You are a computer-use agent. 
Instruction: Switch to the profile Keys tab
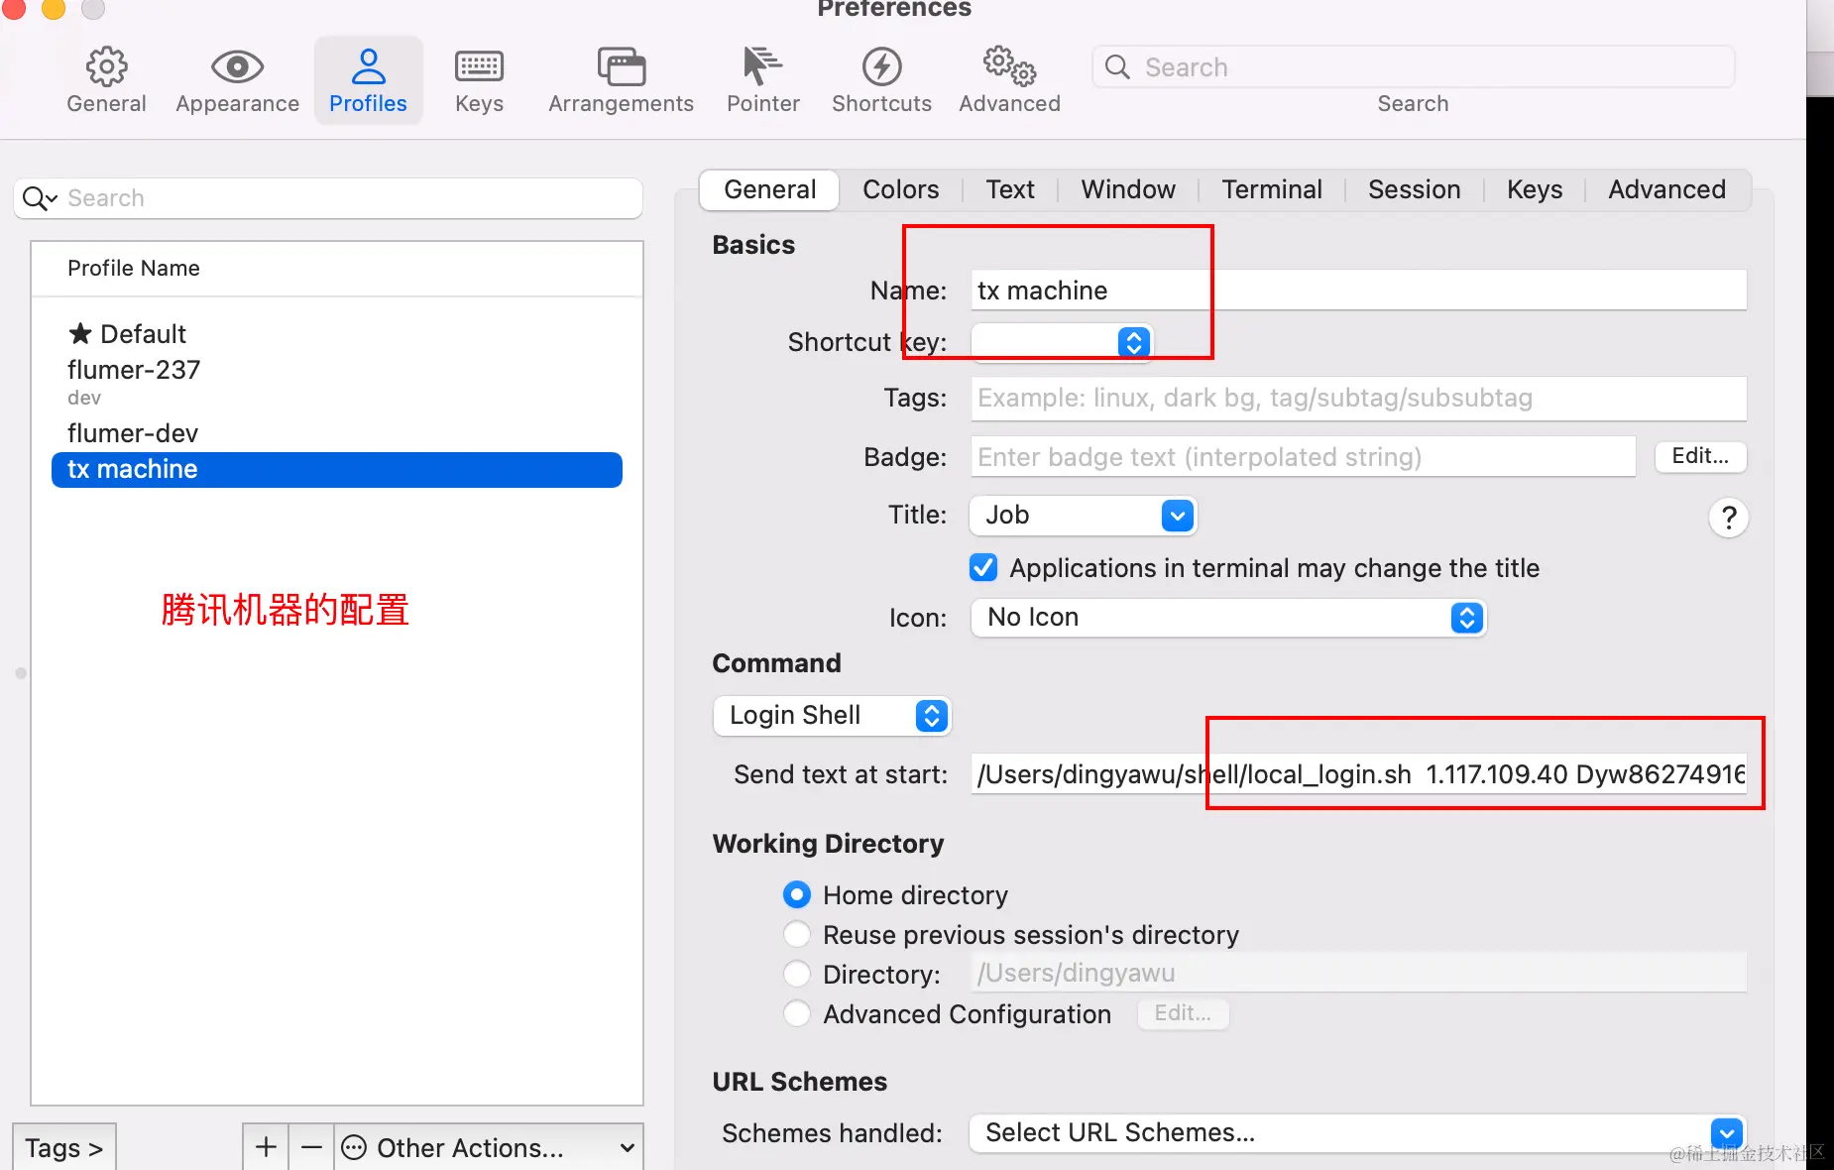click(1535, 189)
